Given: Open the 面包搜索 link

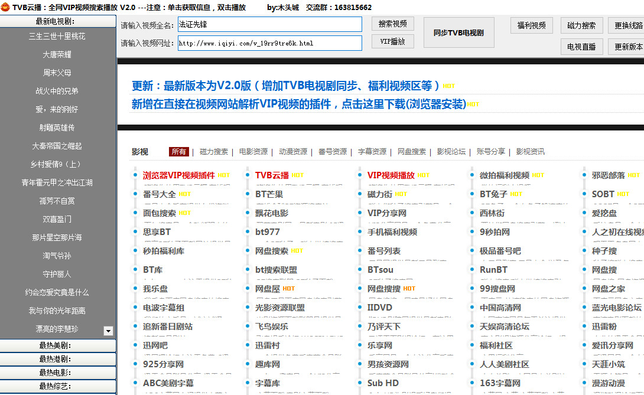Looking at the screenshot, I should 160,213.
